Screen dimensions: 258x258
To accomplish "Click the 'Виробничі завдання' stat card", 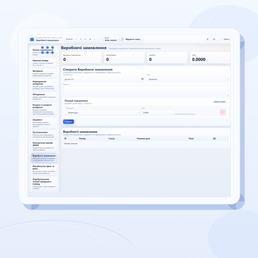I will pyautogui.click(x=82, y=58).
